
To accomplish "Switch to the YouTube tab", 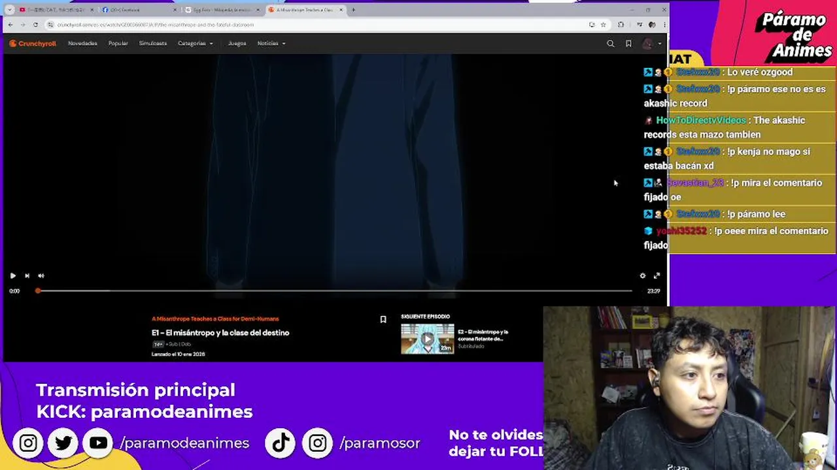I will (56, 10).
